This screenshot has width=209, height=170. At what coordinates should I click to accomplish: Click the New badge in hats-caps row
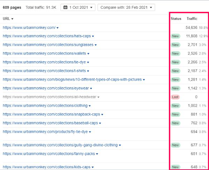[x=176, y=36]
